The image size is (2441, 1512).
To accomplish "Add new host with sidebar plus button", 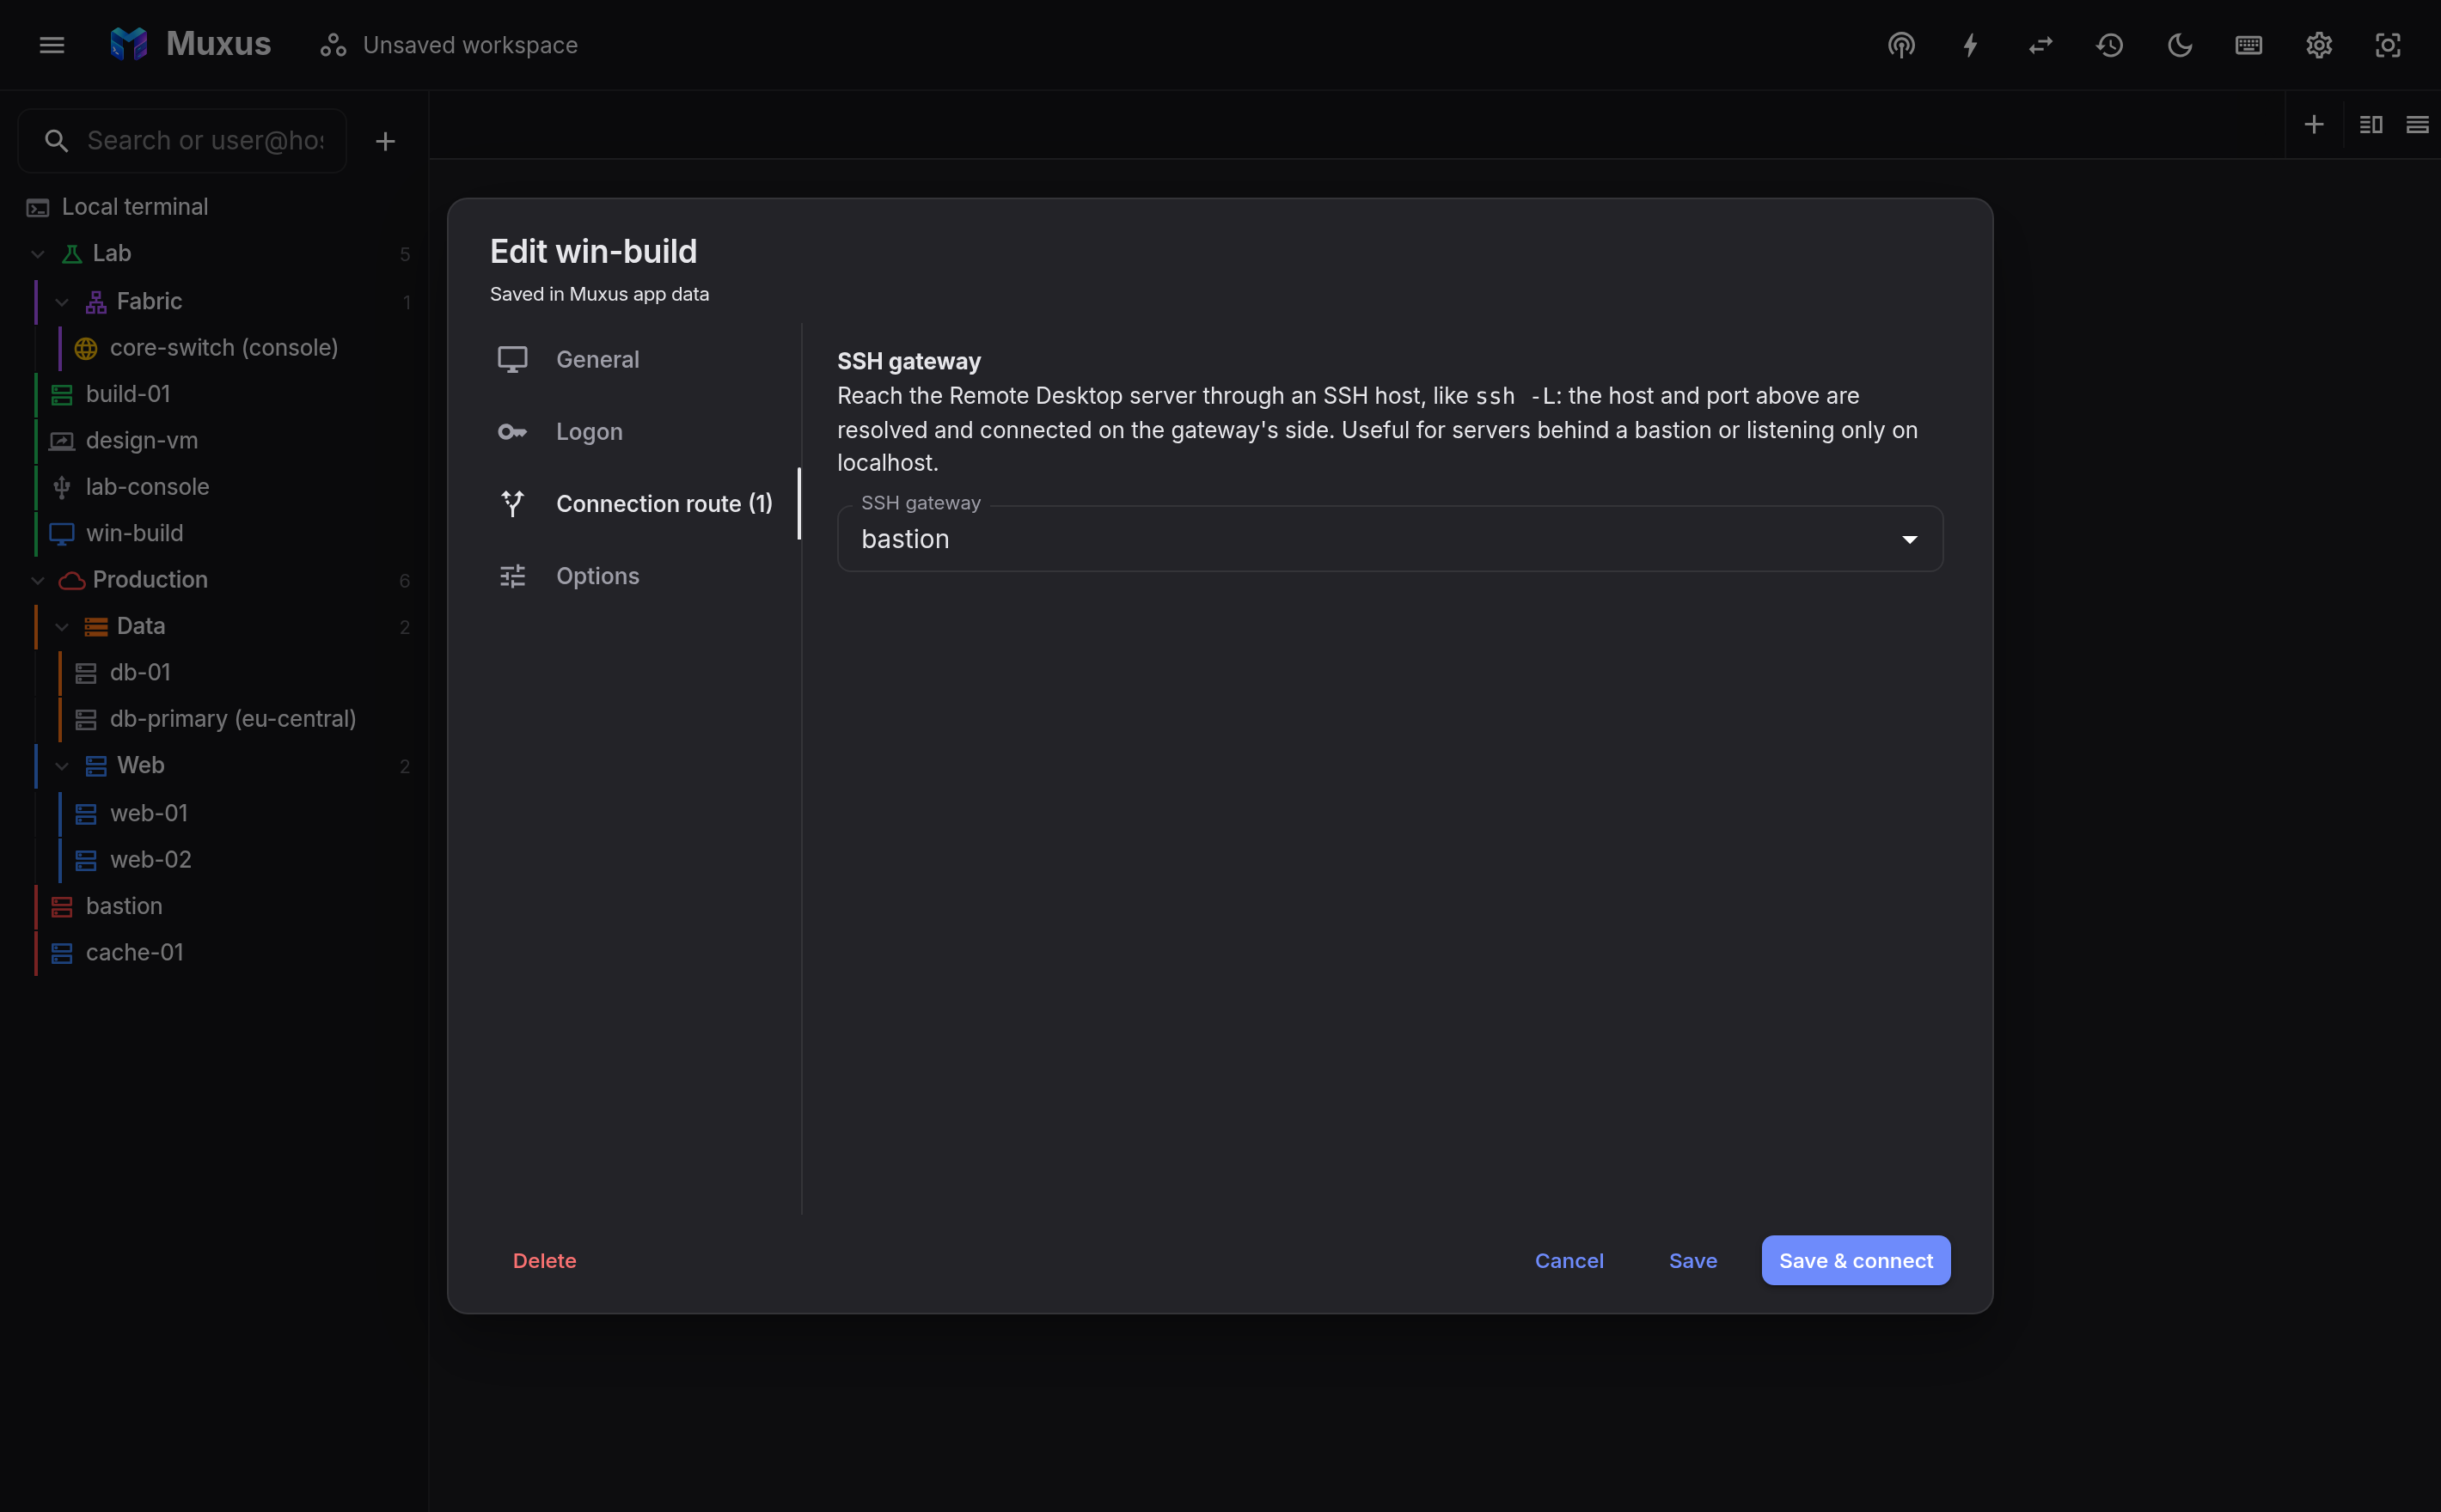I will [x=385, y=141].
